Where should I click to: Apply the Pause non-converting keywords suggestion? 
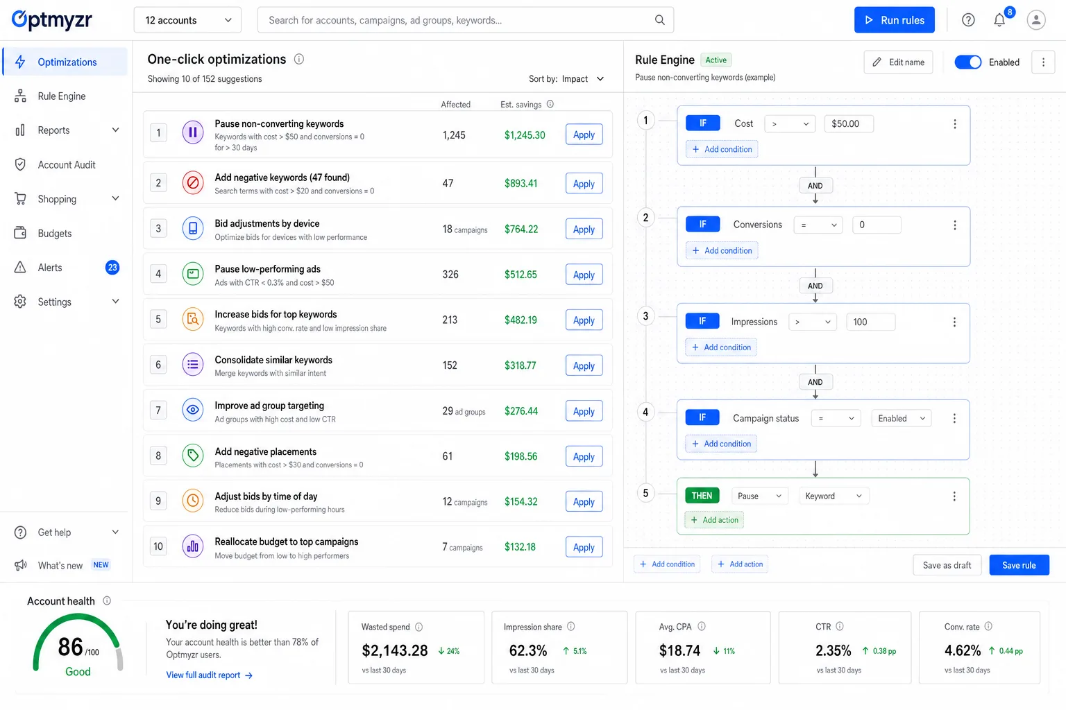584,135
